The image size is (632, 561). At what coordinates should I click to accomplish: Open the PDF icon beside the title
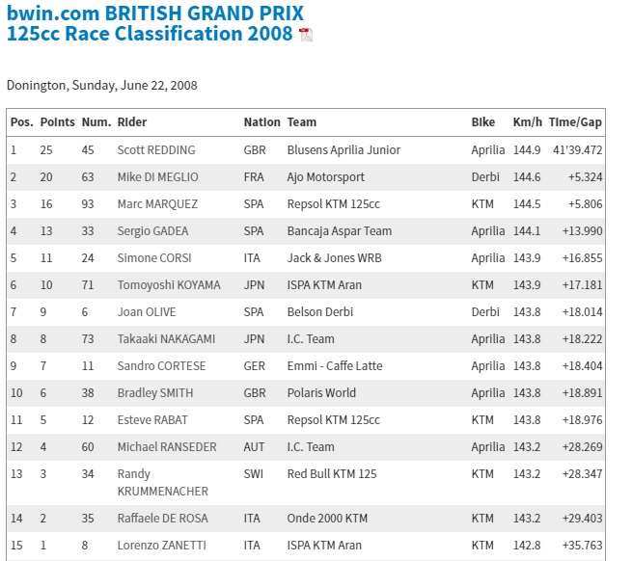[306, 36]
